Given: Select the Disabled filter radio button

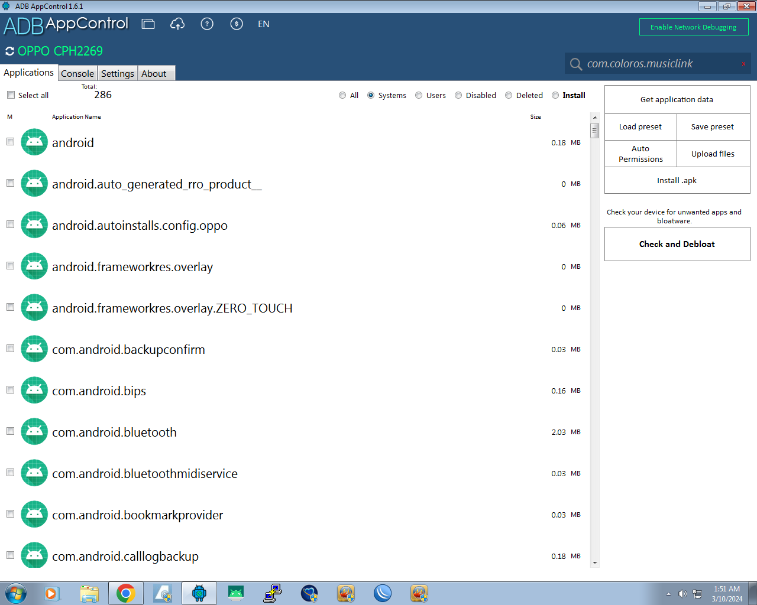Looking at the screenshot, I should coord(458,95).
